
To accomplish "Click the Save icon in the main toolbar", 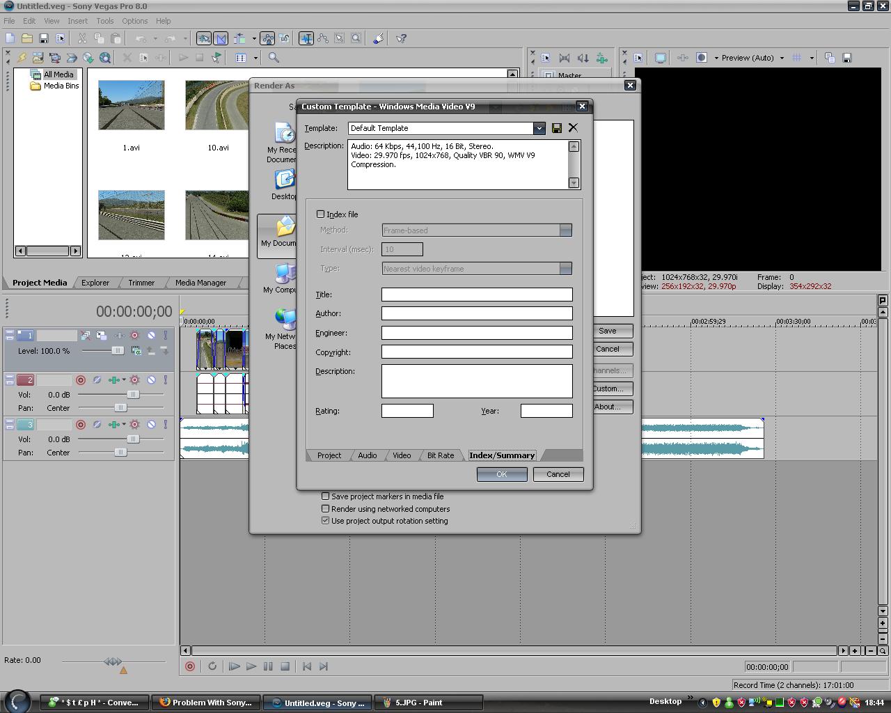I will 43,39.
